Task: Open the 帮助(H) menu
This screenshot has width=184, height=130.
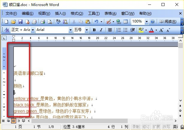Action: click(145, 14)
